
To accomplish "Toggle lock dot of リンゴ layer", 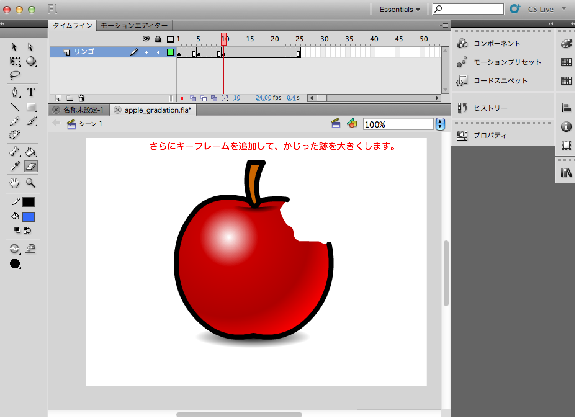I will [158, 52].
